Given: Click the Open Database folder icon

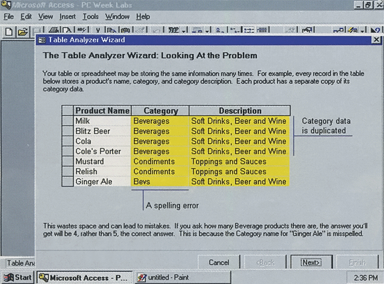Looking at the screenshot, I should point(22,32).
